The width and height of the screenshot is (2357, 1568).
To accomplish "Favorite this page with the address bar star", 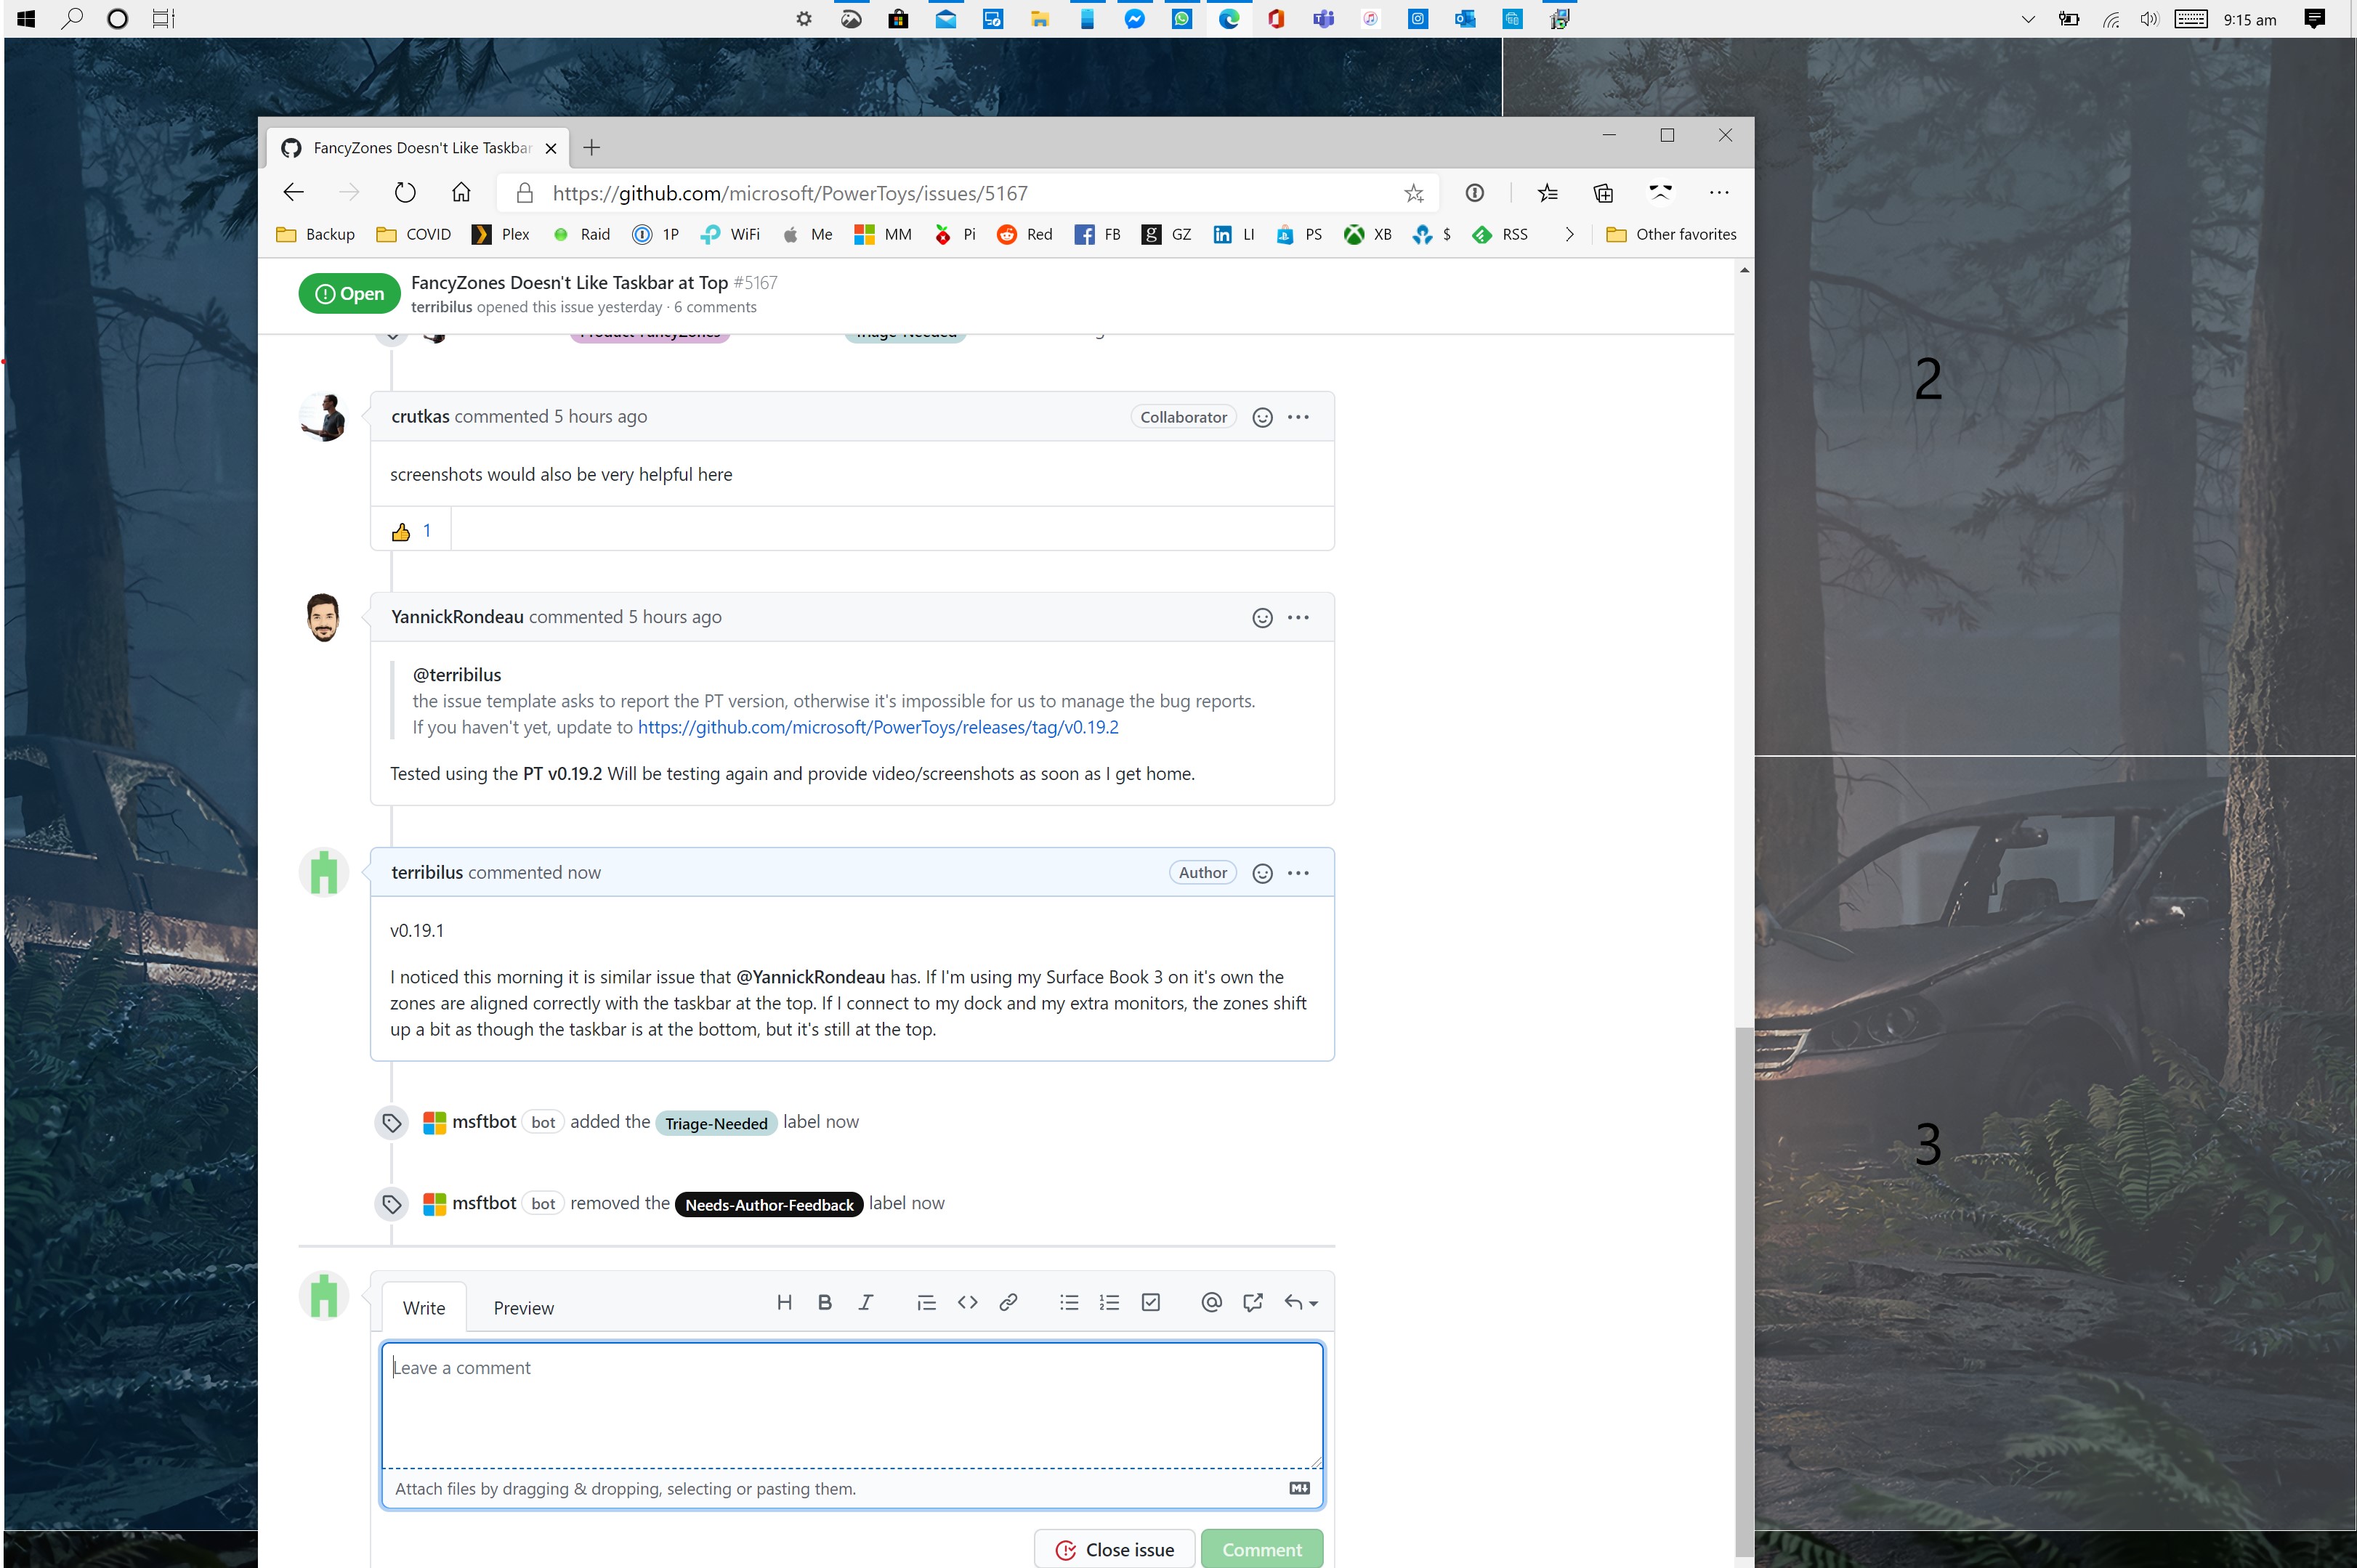I will [x=1412, y=193].
